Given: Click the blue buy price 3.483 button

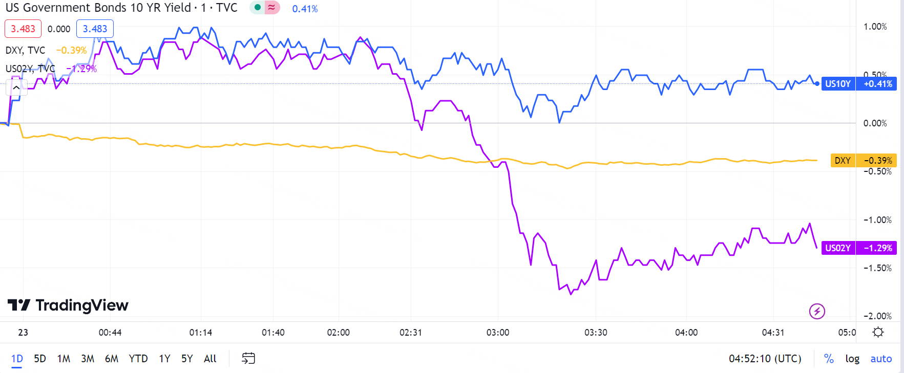Looking at the screenshot, I should [95, 29].
